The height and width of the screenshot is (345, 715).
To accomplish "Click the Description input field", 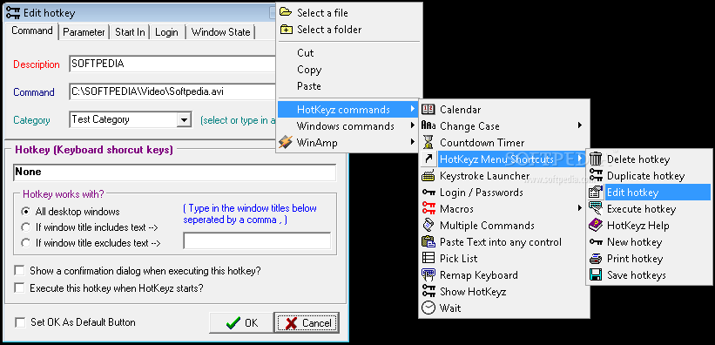I will coord(172,64).
